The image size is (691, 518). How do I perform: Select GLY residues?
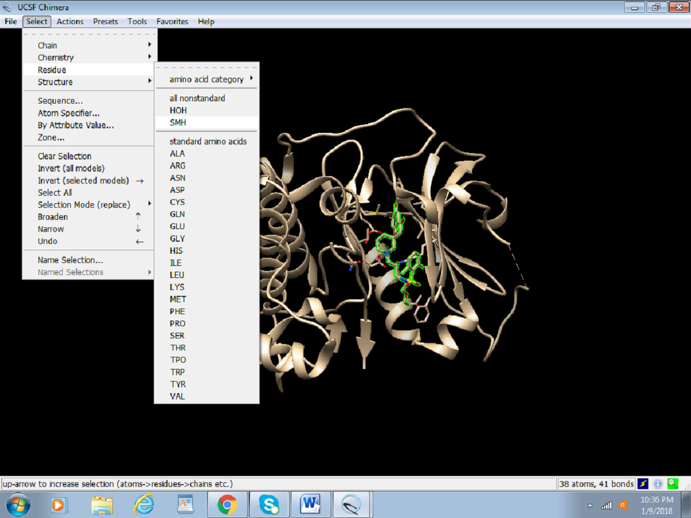[207, 238]
